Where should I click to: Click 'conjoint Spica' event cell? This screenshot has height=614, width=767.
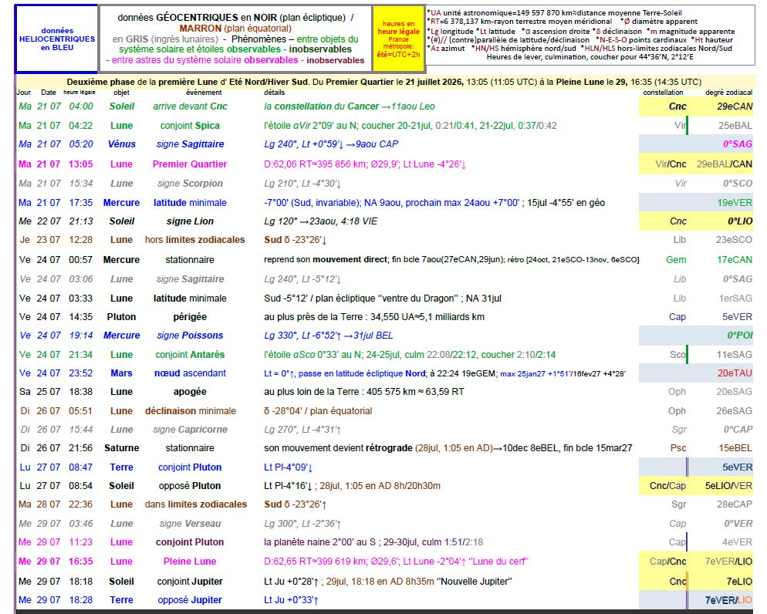[190, 126]
